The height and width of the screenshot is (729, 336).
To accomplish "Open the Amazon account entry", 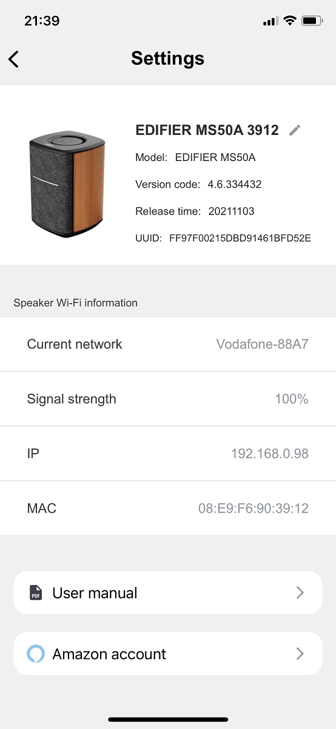I will (x=168, y=654).
